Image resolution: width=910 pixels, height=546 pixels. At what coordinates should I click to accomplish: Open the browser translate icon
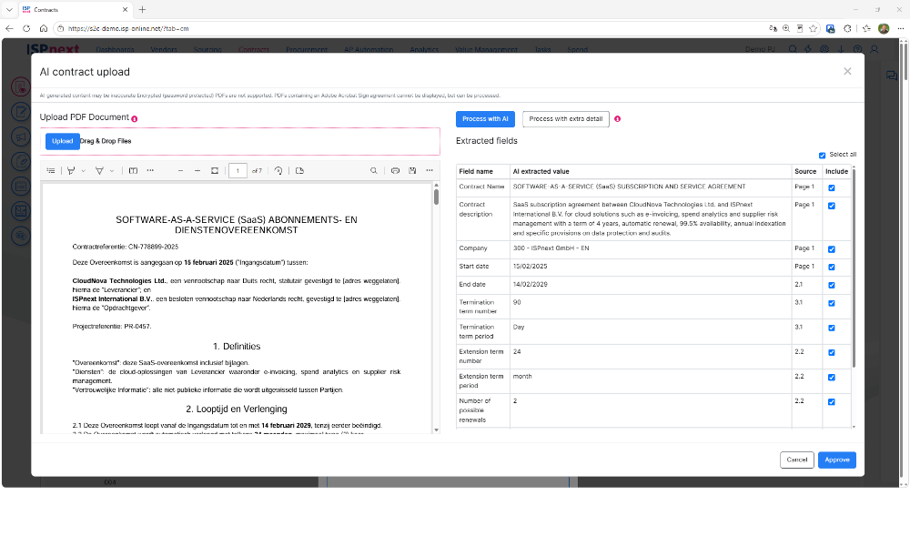pyautogui.click(x=773, y=28)
